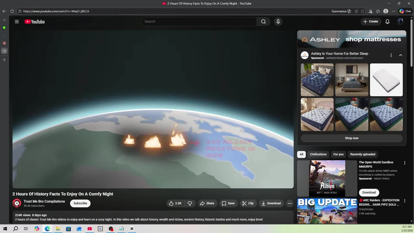Image resolution: width=414 pixels, height=233 pixels.
Task: Clip a segment of the video
Action: coord(248,203)
